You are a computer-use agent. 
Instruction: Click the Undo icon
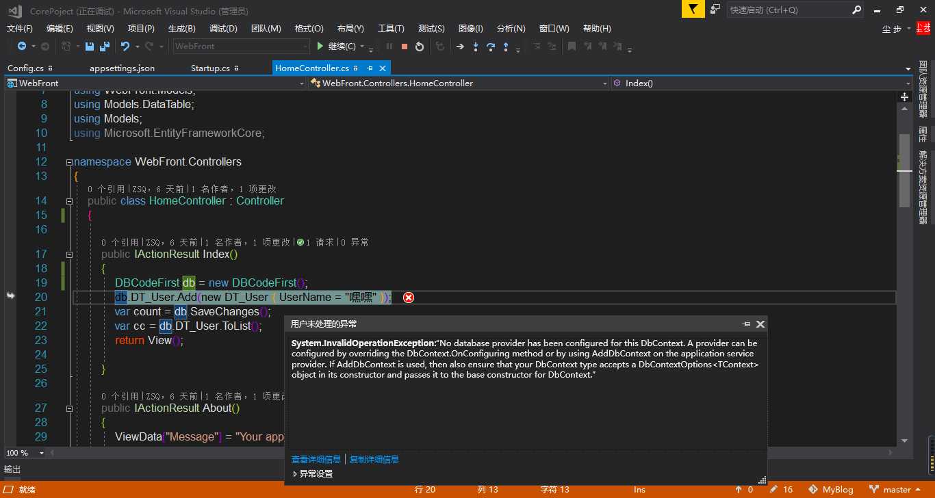point(125,47)
